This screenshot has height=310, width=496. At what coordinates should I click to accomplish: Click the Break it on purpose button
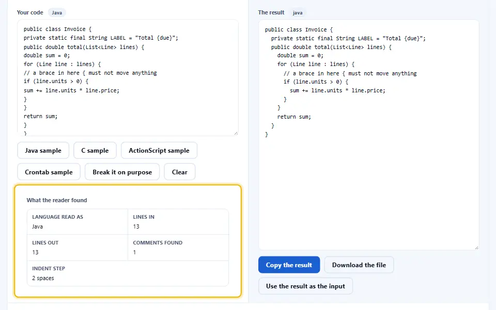[x=122, y=172]
